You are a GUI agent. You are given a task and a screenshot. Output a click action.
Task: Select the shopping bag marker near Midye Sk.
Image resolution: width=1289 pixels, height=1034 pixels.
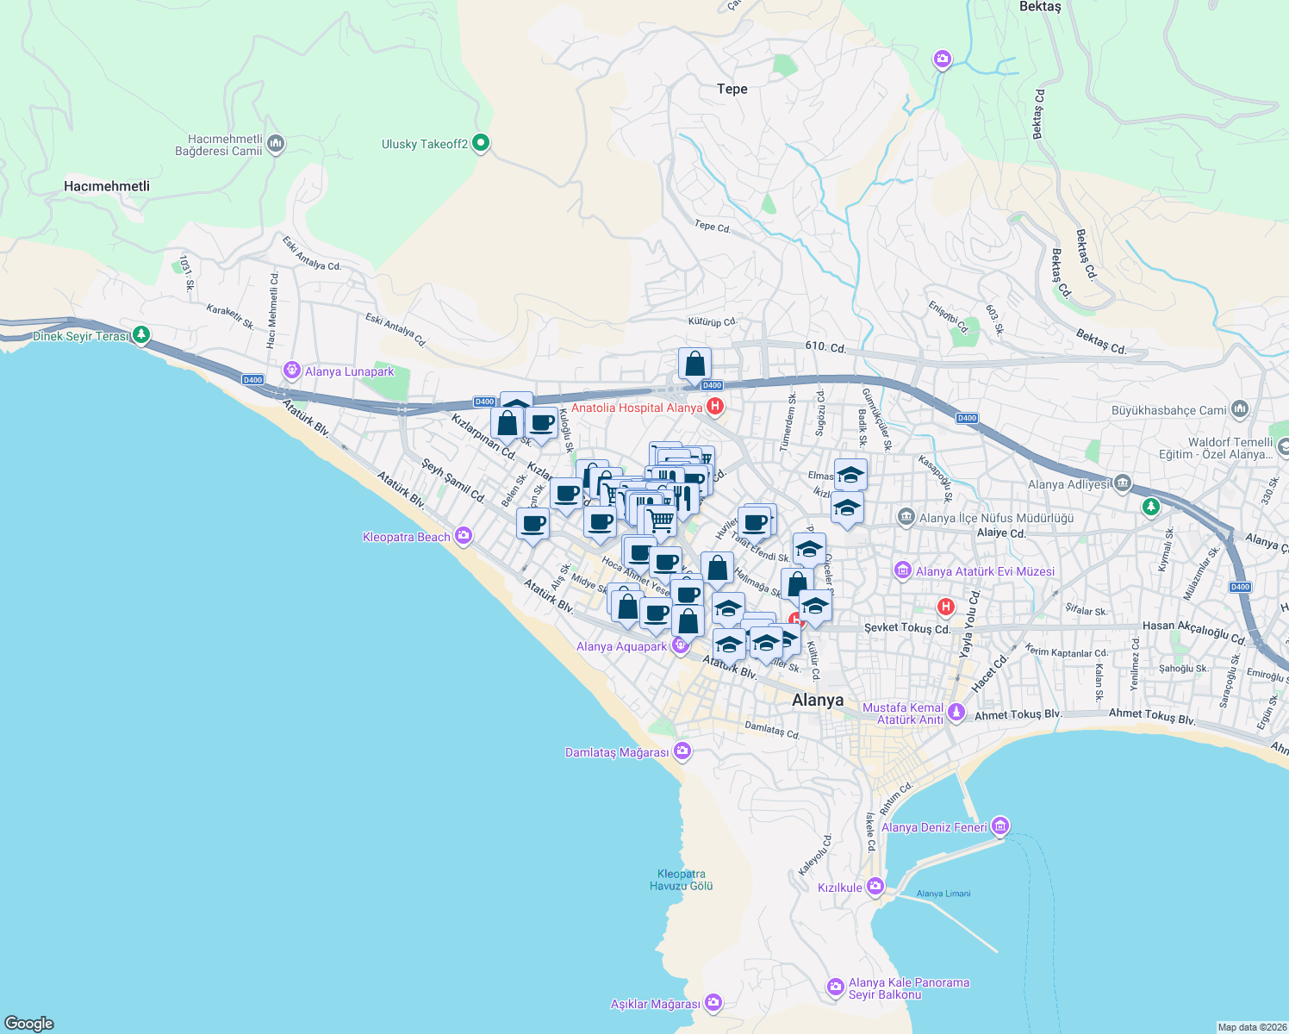[627, 607]
